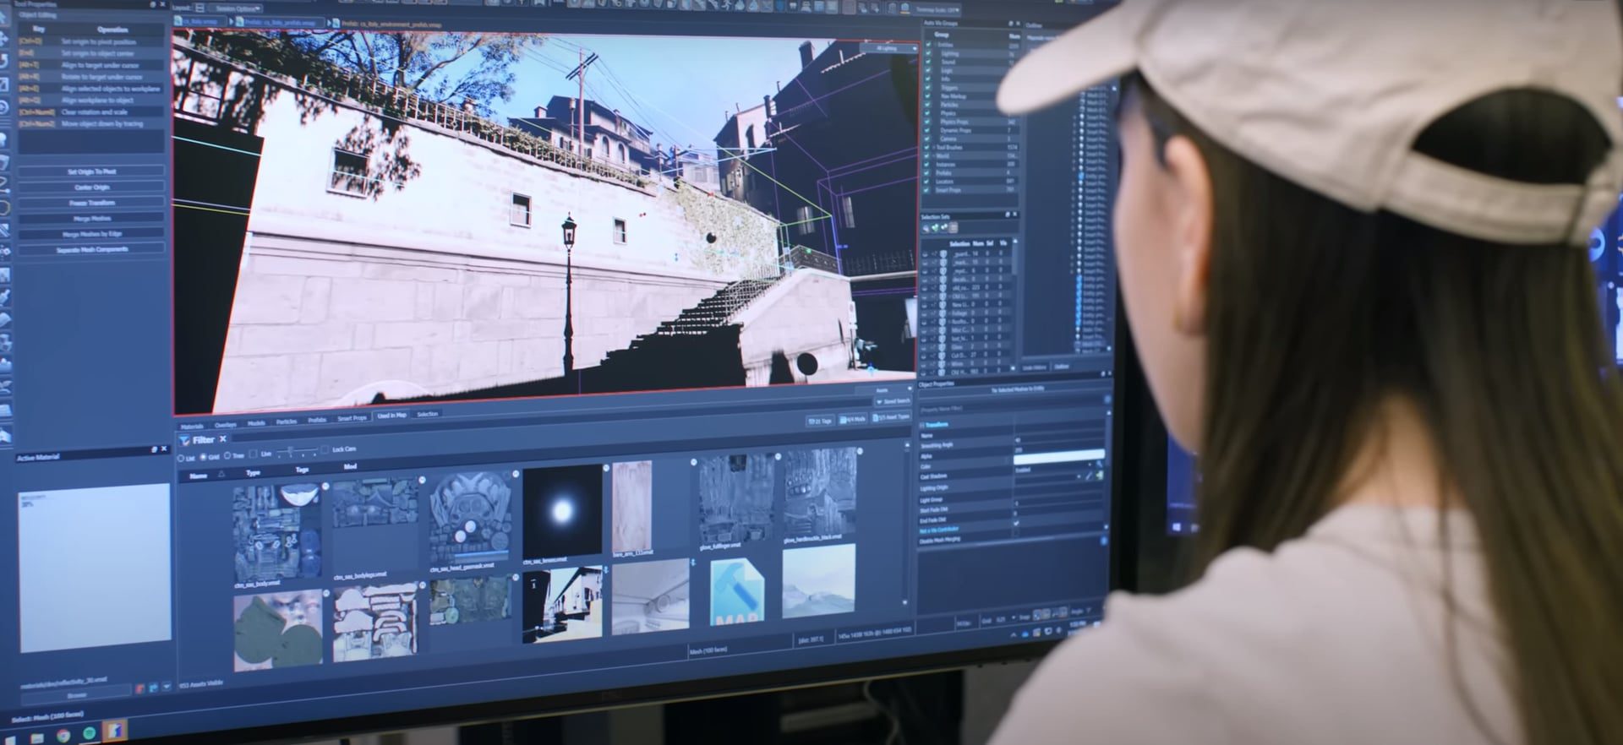Click the 4/4 Mods filter button
The width and height of the screenshot is (1623, 745).
click(x=854, y=419)
